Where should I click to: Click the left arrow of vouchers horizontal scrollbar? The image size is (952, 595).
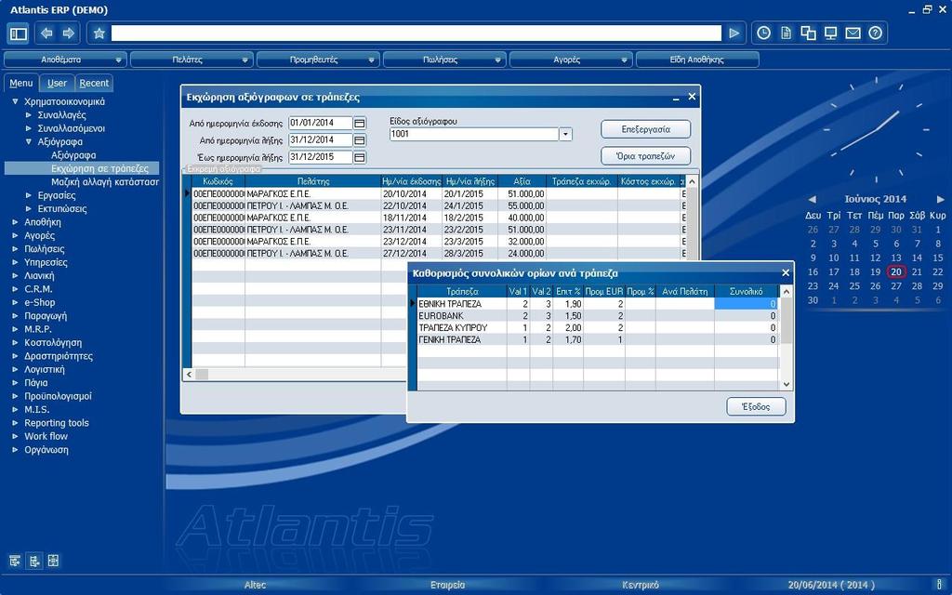(x=190, y=375)
